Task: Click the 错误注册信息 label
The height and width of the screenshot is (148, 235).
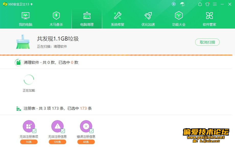Action: click(86, 137)
